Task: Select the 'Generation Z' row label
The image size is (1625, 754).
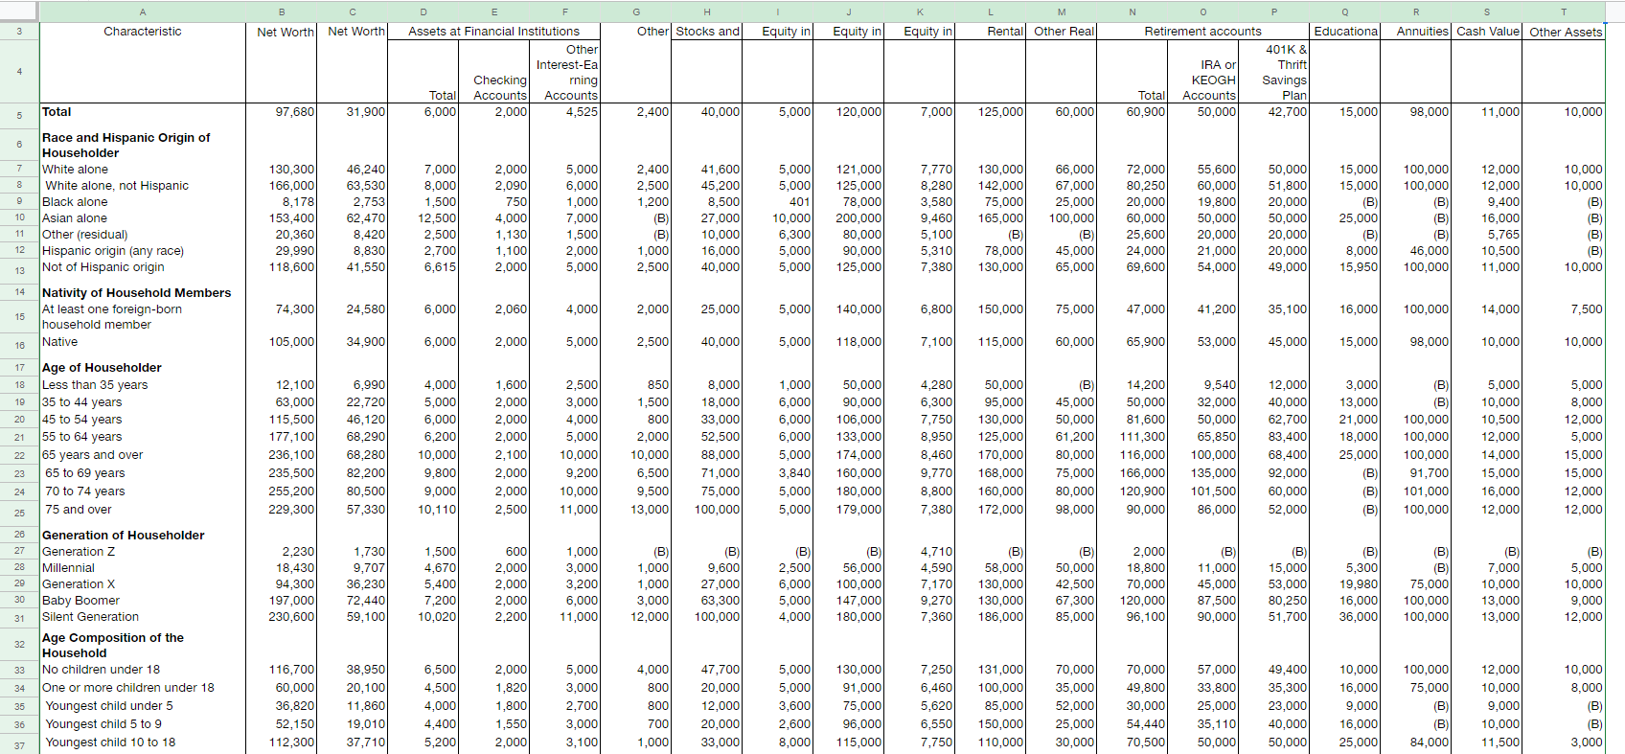Action: [x=143, y=552]
